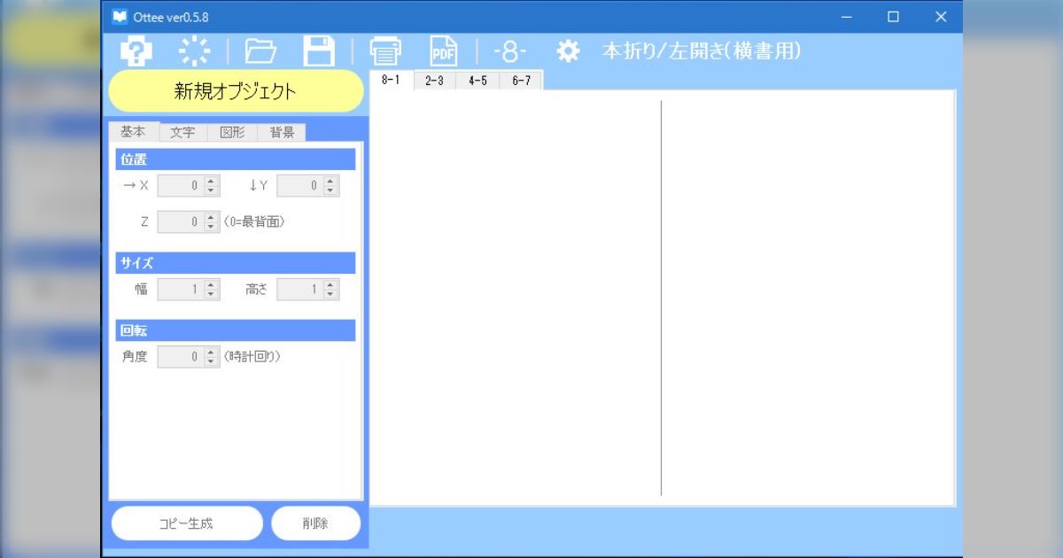Viewport: 1063px width, 558px height.
Task: Open settings via the gear icon
Action: 567,51
